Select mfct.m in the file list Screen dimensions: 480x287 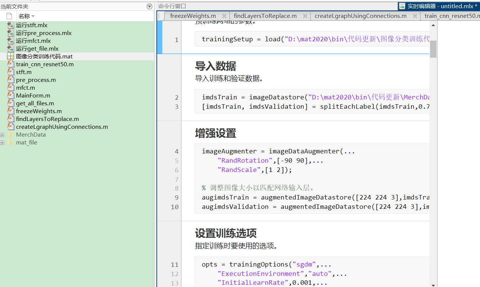click(25, 88)
